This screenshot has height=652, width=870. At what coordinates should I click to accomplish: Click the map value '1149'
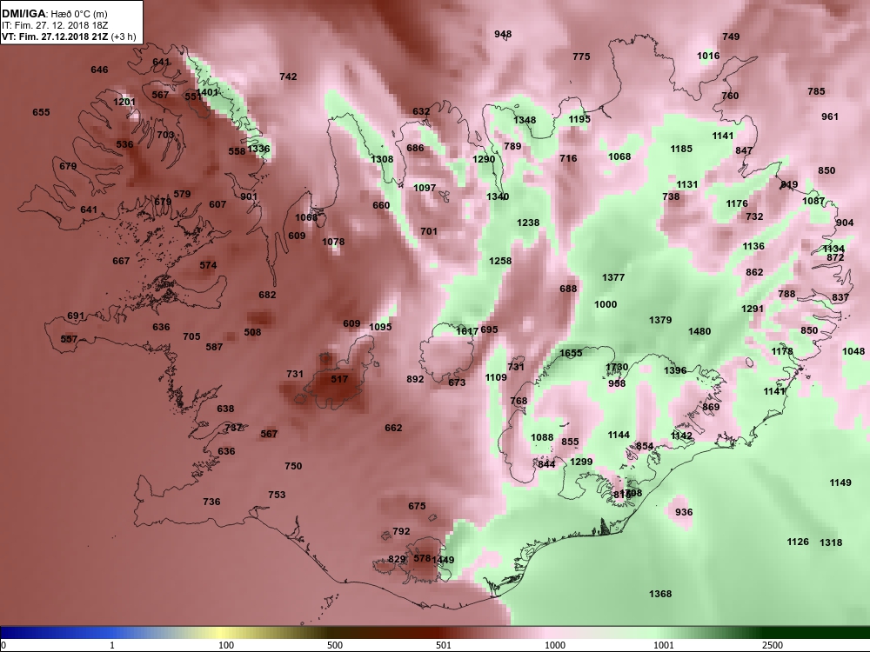pos(840,482)
